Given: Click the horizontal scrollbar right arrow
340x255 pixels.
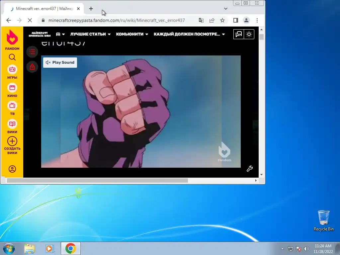Looking at the screenshot, I should tap(256, 180).
